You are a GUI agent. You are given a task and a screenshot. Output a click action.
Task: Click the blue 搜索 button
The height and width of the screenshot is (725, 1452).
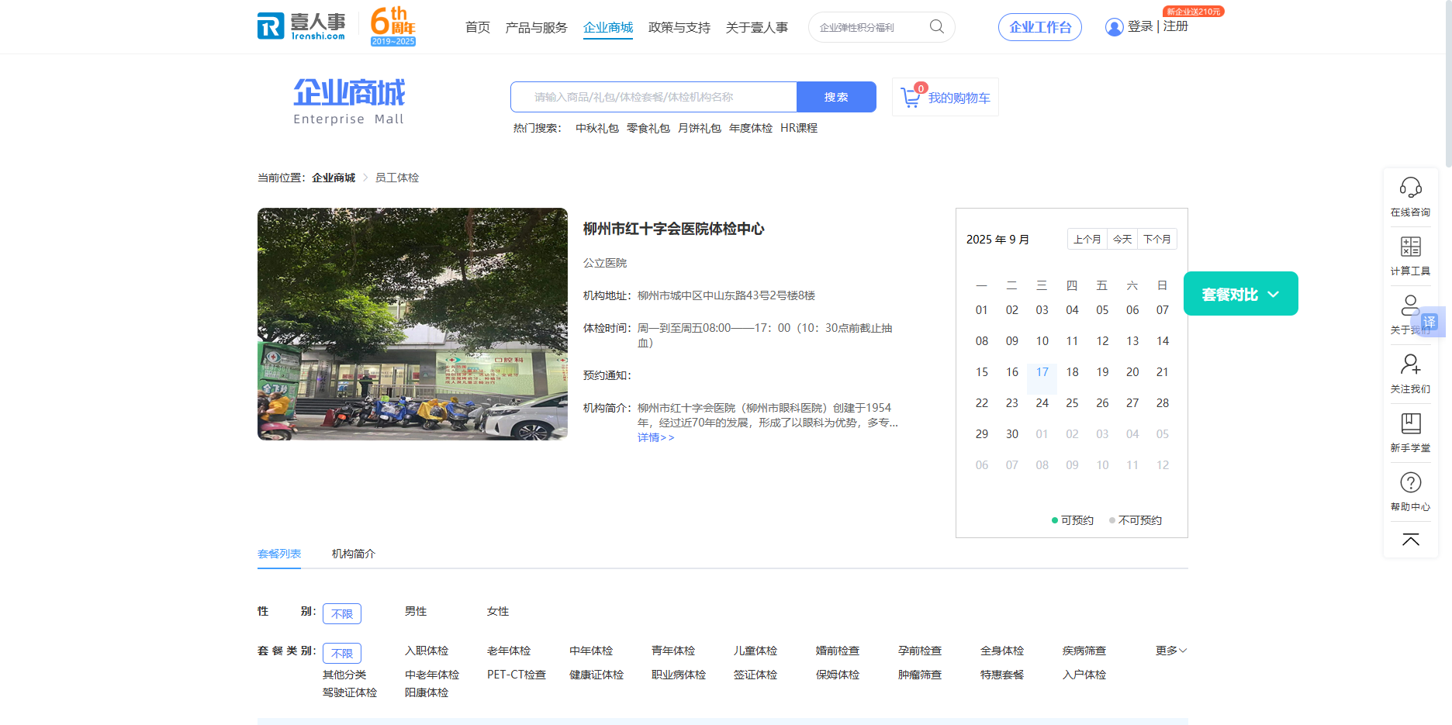[x=836, y=97]
